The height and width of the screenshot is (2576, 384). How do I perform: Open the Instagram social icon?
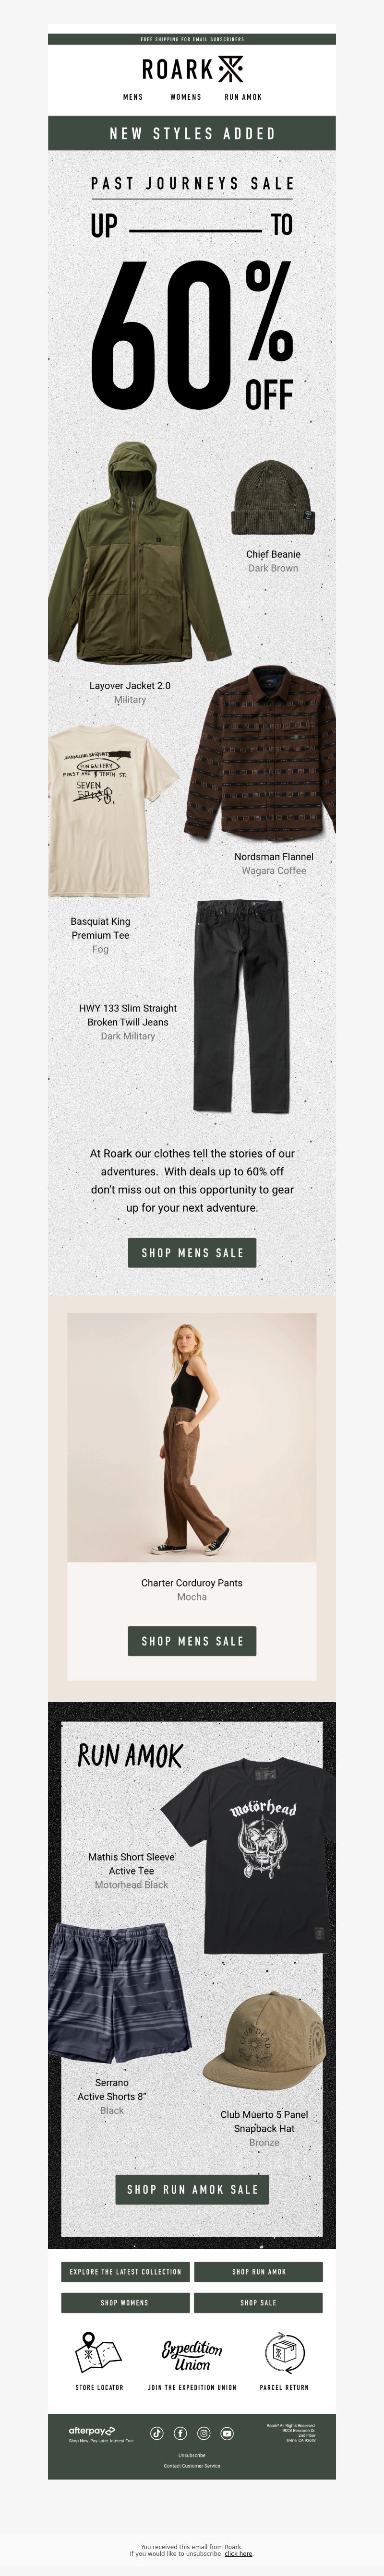tap(203, 2433)
